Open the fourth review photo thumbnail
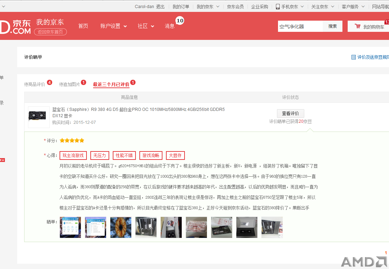 click(x=146, y=227)
